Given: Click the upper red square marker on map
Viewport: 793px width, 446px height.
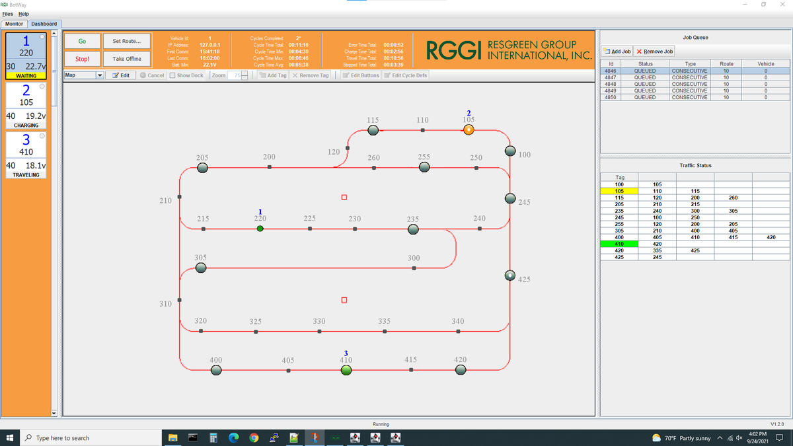Looking at the screenshot, I should tap(344, 197).
